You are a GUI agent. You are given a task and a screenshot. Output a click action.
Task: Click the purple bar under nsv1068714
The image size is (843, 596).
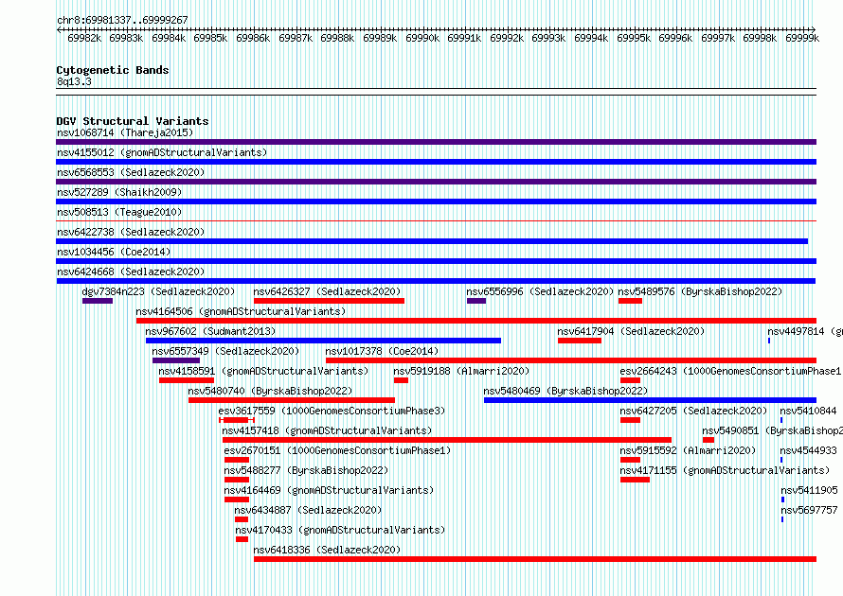point(436,142)
